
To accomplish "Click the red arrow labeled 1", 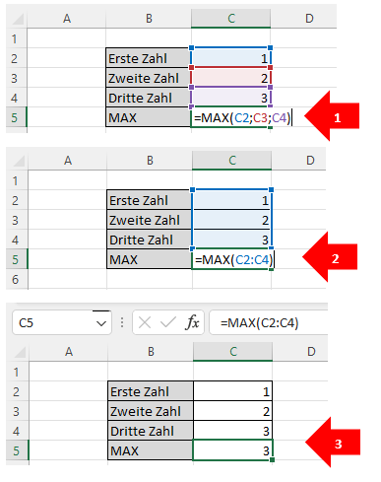I will 332,116.
